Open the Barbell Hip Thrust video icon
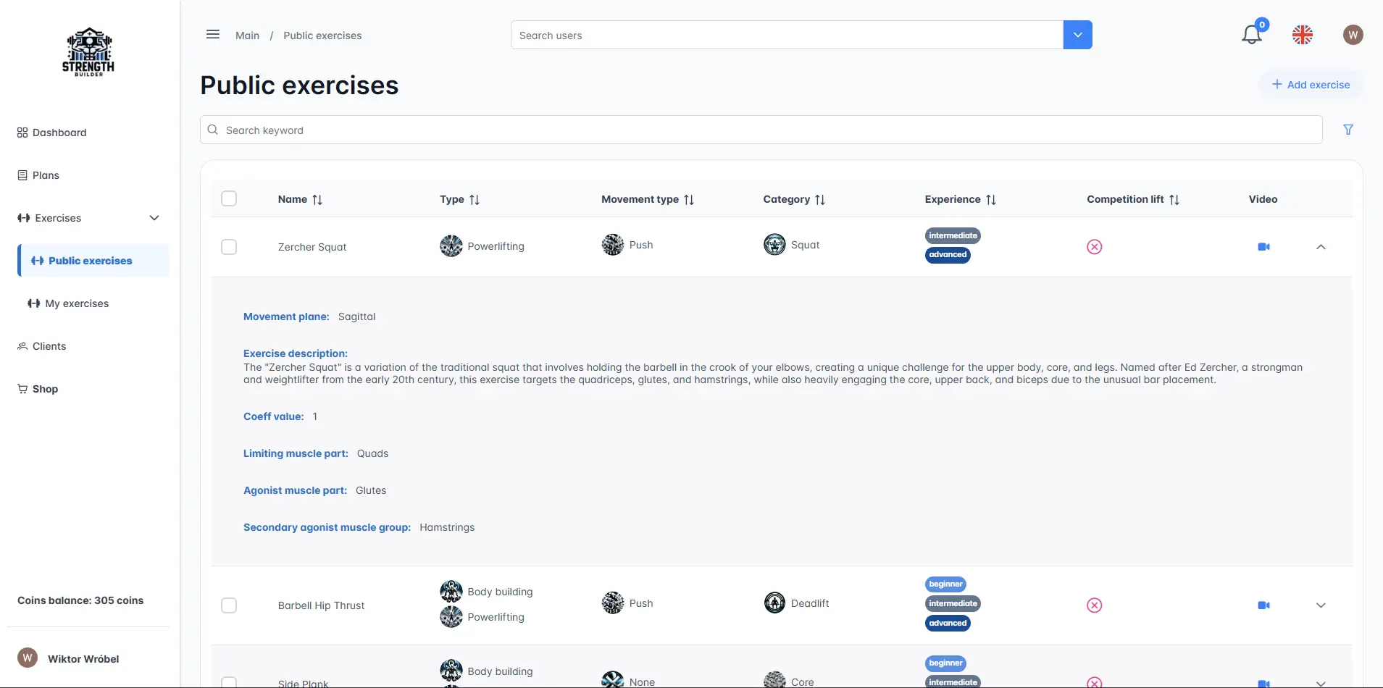Image resolution: width=1383 pixels, height=688 pixels. [x=1263, y=605]
